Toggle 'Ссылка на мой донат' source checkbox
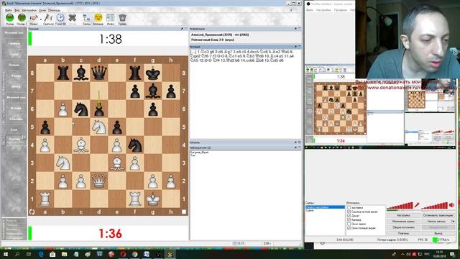 click(x=349, y=212)
